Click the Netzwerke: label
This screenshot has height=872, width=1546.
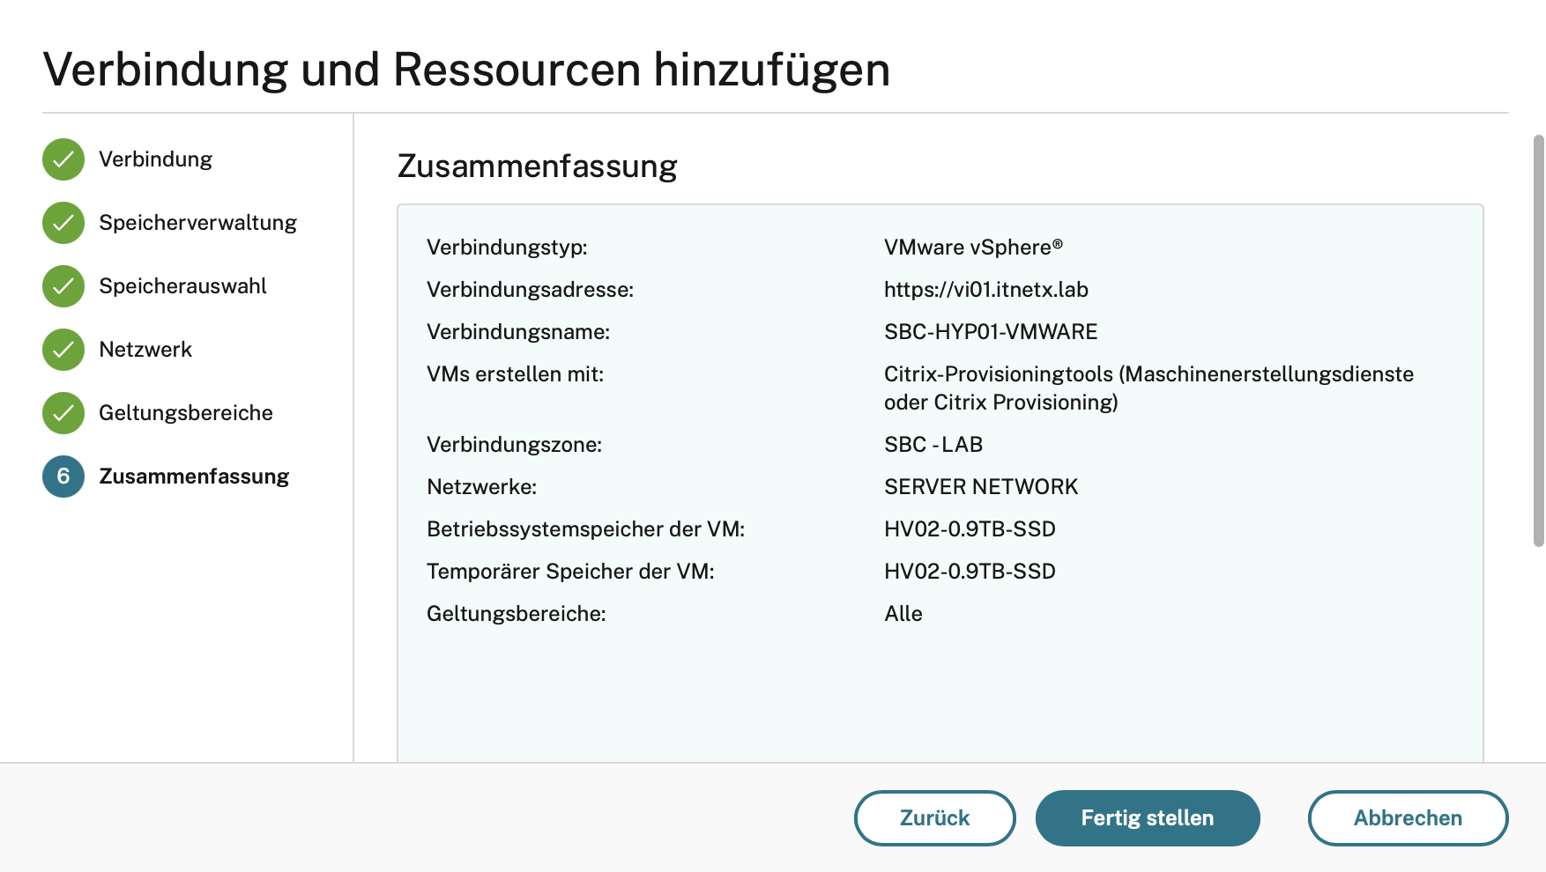click(481, 487)
